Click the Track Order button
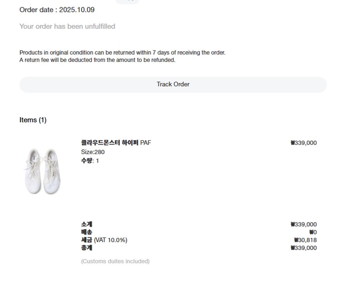345x282 pixels. click(x=173, y=84)
